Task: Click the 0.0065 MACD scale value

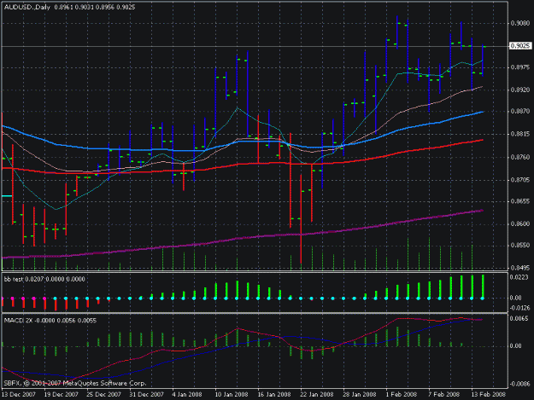Action: [519, 318]
